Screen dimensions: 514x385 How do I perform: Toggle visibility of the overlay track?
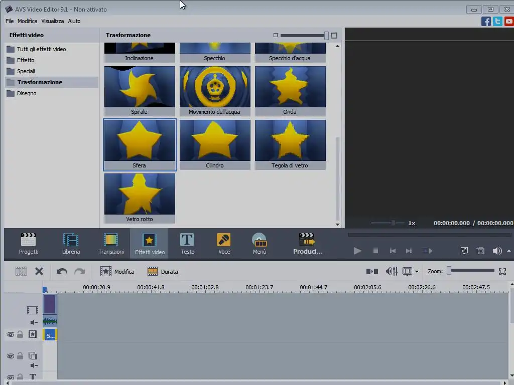(11, 356)
